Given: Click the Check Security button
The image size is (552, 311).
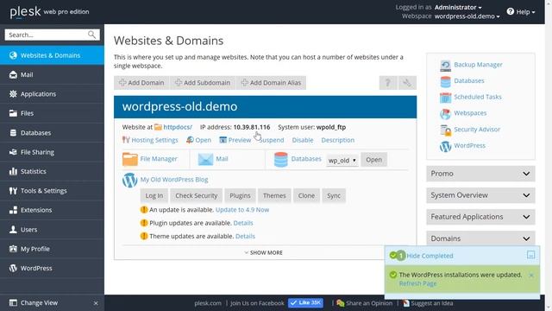Looking at the screenshot, I should pos(197,196).
